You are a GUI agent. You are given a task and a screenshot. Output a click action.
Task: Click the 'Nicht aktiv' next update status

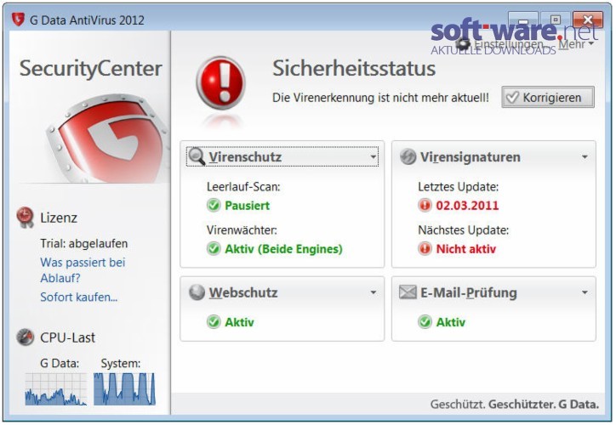click(x=466, y=249)
